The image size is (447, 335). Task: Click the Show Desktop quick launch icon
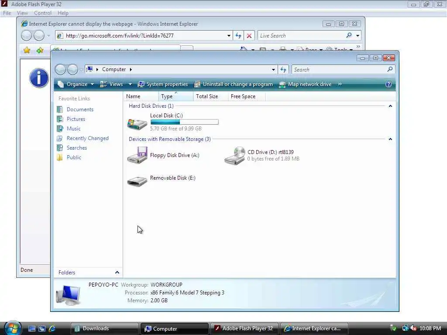point(31,328)
